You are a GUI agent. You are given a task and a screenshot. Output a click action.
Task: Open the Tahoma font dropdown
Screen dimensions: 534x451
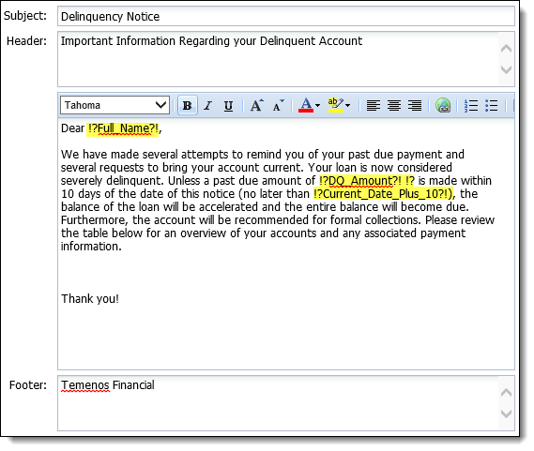tap(115, 105)
